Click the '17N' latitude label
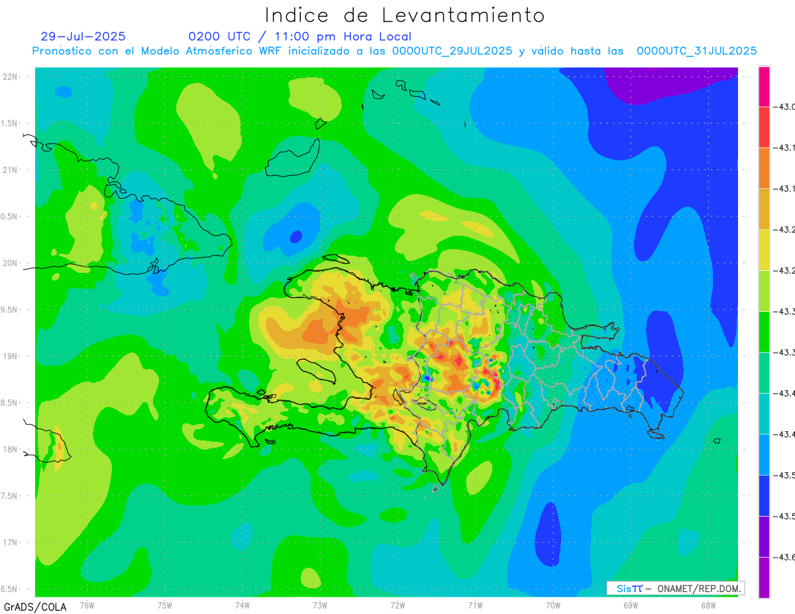 tap(9, 542)
